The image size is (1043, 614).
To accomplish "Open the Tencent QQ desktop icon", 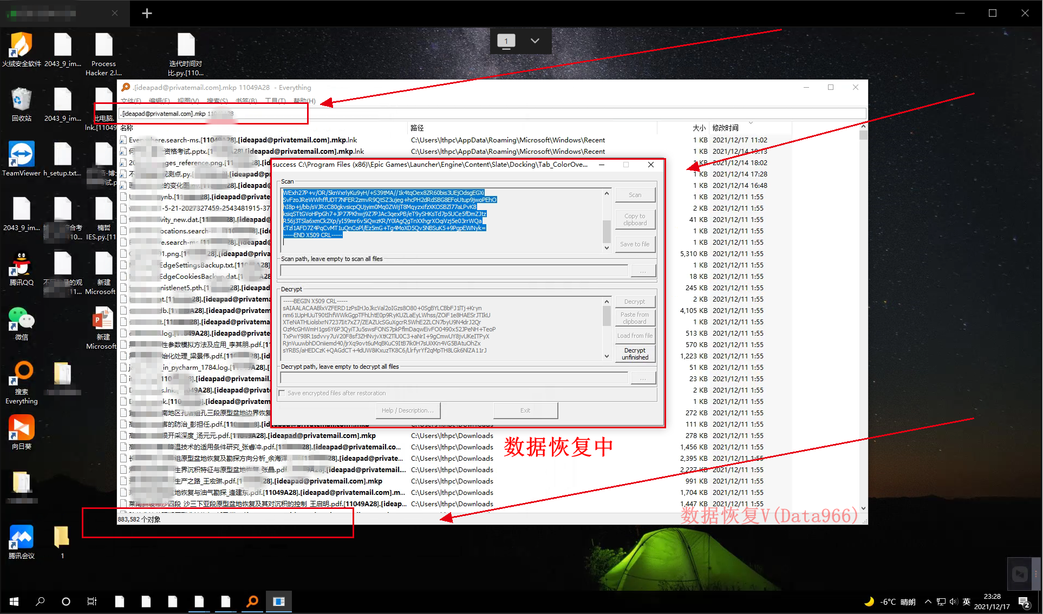I will pos(21,265).
